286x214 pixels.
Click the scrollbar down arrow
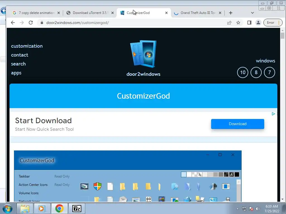(x=282, y=199)
